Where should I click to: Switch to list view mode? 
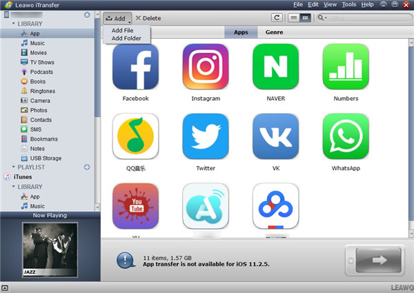294,18
